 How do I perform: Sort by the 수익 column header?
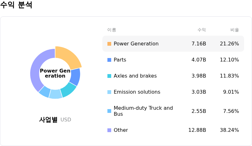(202, 30)
